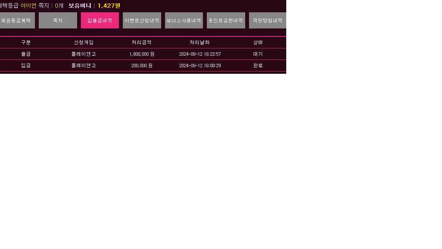Open the 이벤트신청내역 tab

click(x=142, y=20)
